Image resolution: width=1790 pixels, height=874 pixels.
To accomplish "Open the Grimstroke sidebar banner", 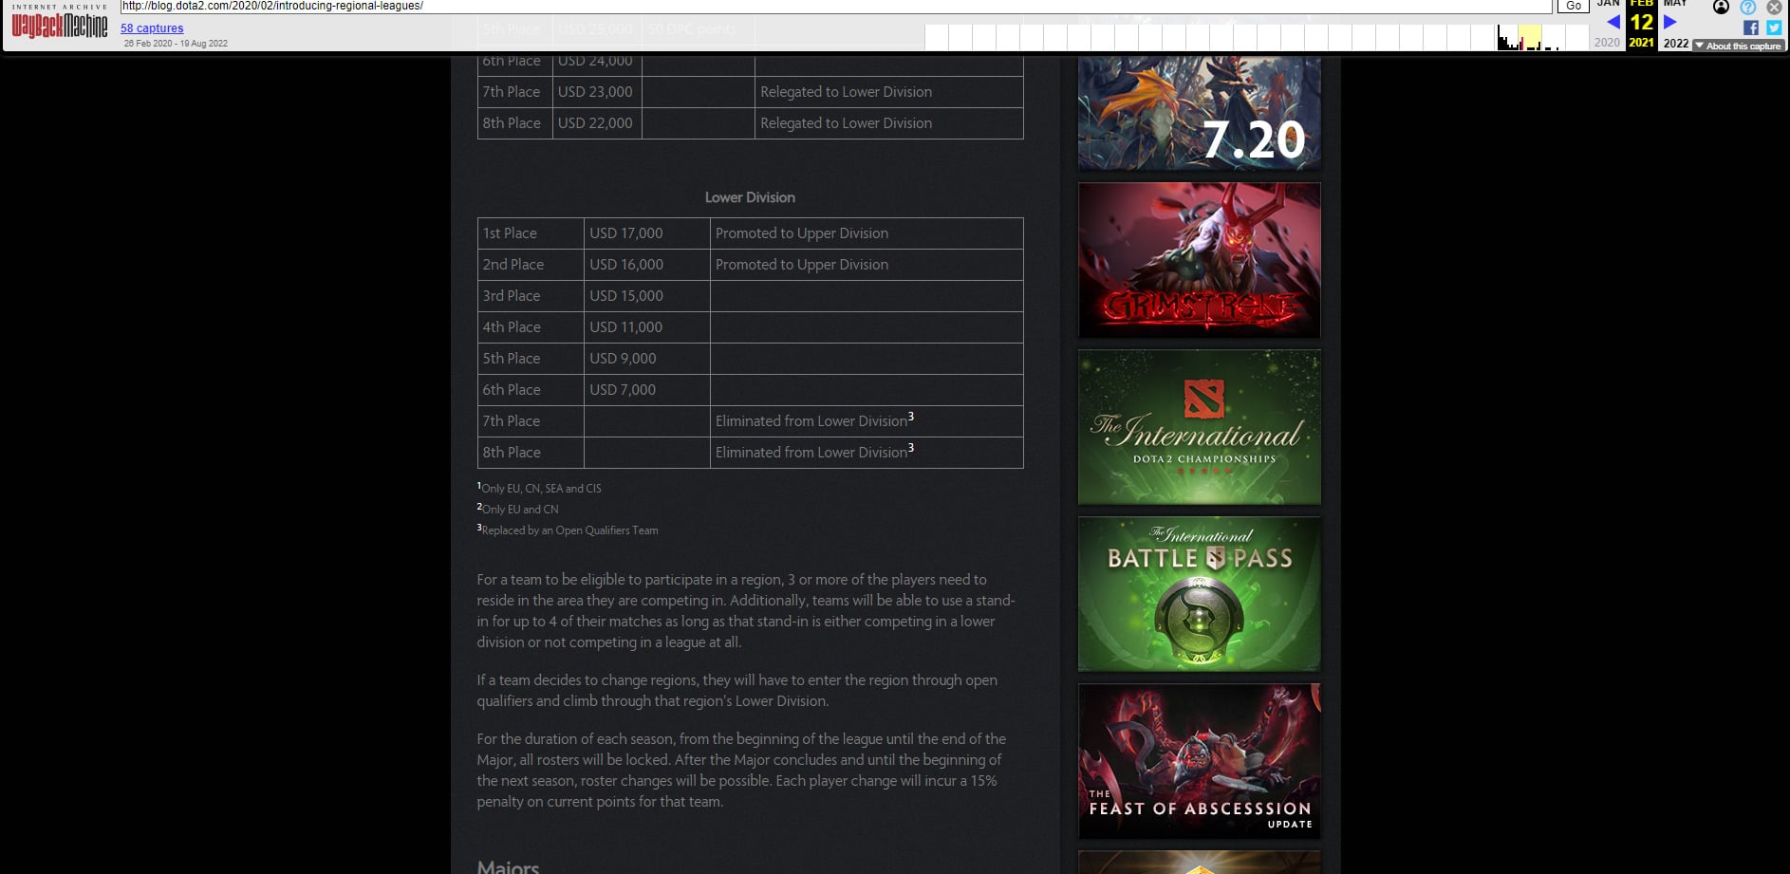I will click(1199, 260).
